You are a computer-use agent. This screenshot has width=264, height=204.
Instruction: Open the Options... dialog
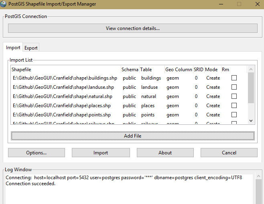point(37,153)
